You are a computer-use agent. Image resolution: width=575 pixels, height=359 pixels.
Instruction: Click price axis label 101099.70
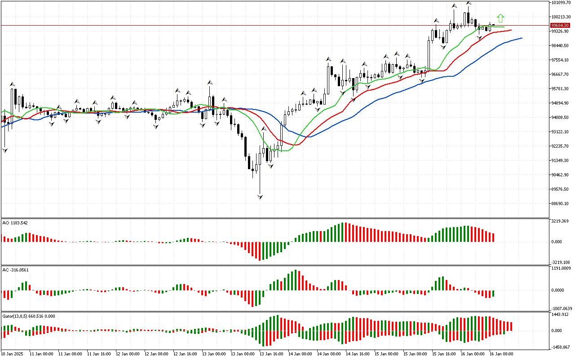pos(561,3)
